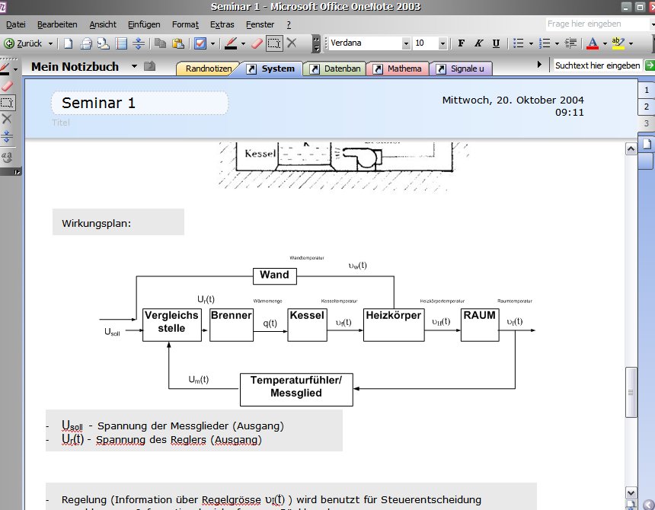Switch to the Mathema section tab

(398, 69)
